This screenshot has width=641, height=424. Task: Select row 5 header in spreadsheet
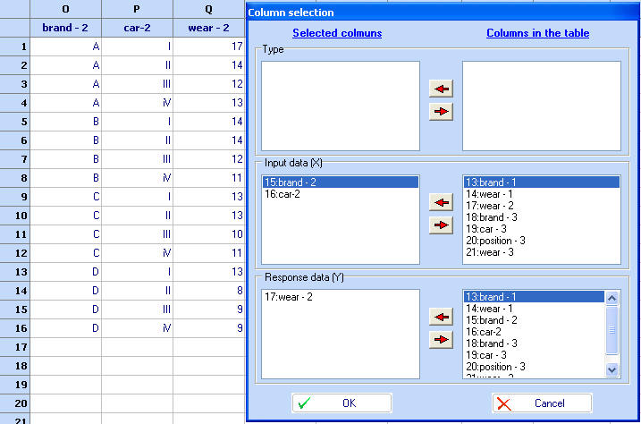tap(14, 122)
